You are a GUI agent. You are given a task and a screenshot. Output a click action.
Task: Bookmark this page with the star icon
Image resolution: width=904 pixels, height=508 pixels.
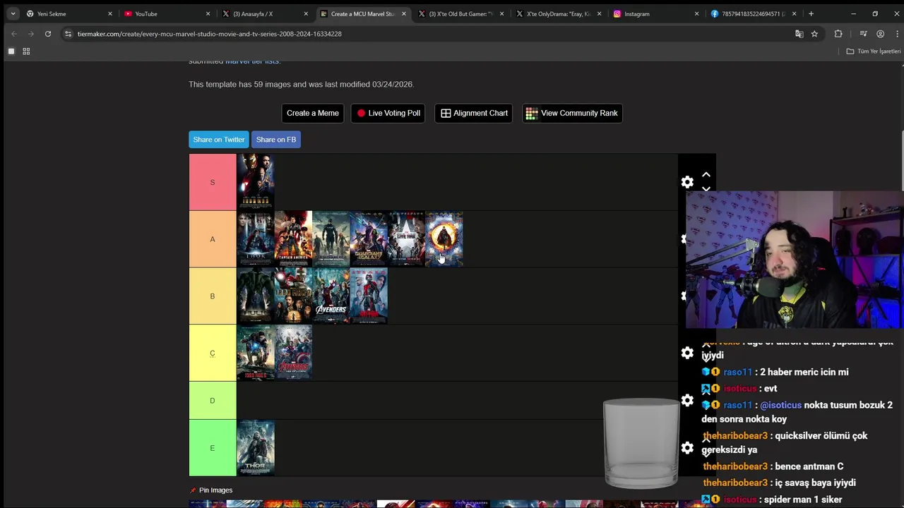(x=814, y=34)
